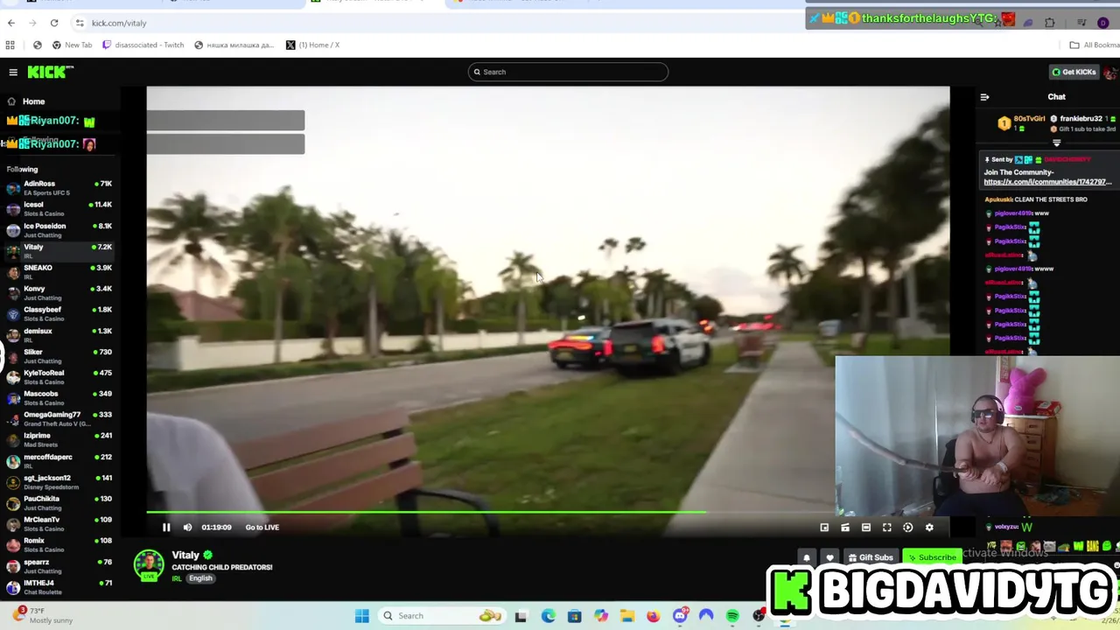
Task: Pause the stream video
Action: pos(166,528)
